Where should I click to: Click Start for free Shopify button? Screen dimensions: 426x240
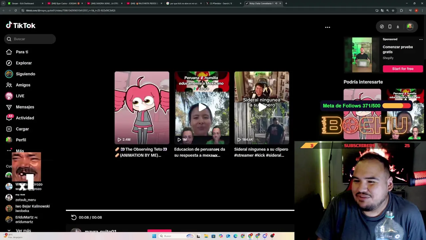(403, 69)
